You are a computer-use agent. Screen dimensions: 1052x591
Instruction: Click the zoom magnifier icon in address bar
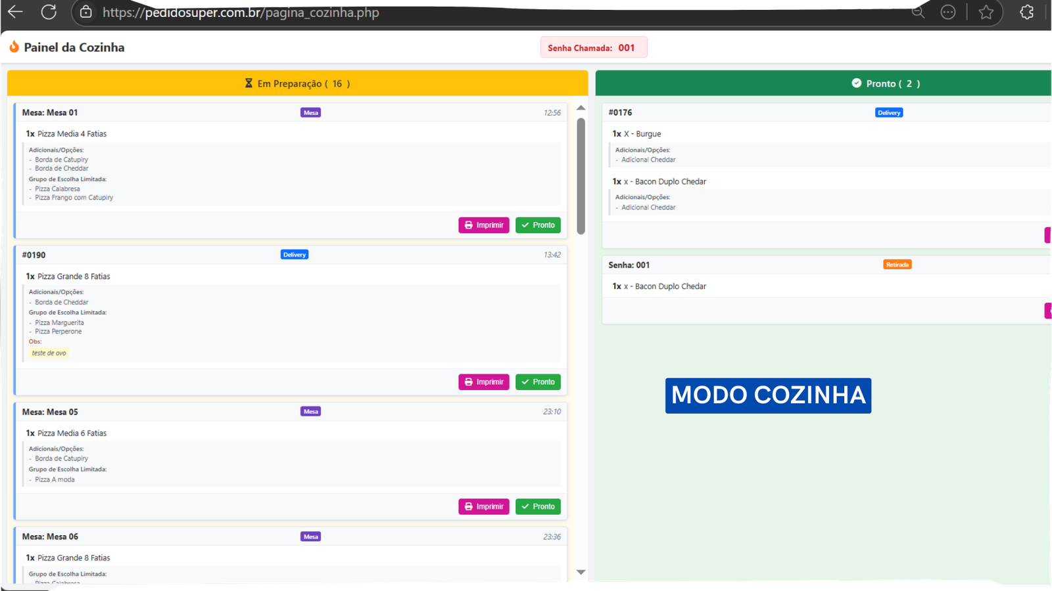918,12
